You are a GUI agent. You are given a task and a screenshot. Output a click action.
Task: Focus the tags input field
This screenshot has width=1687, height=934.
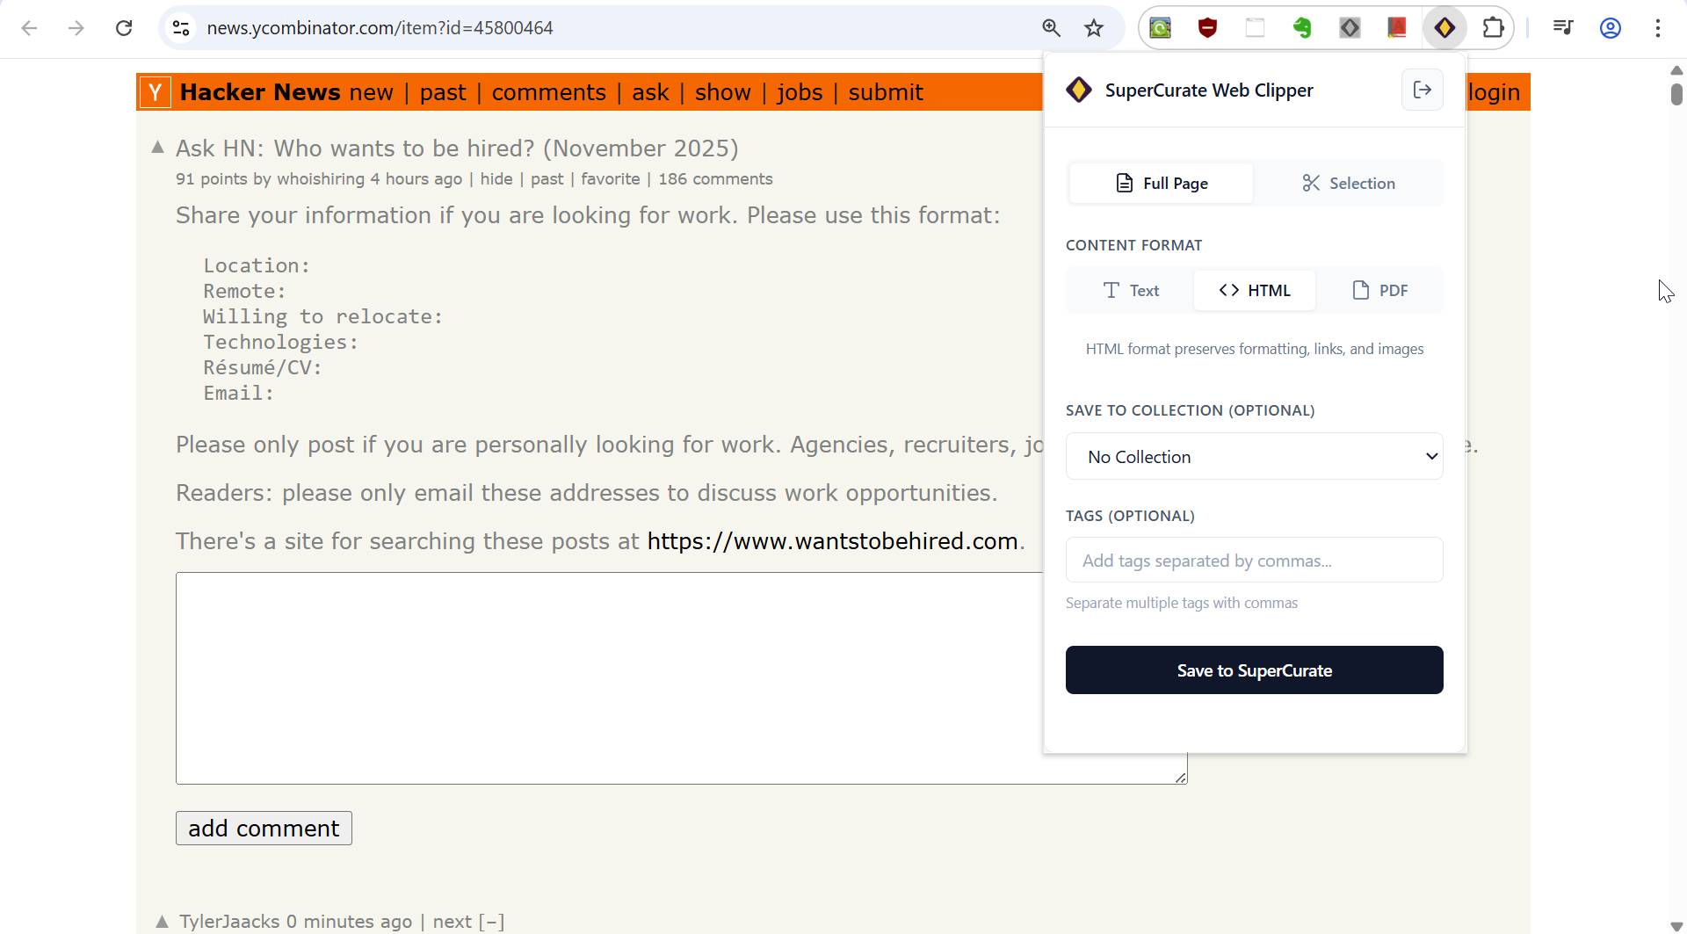click(x=1255, y=560)
